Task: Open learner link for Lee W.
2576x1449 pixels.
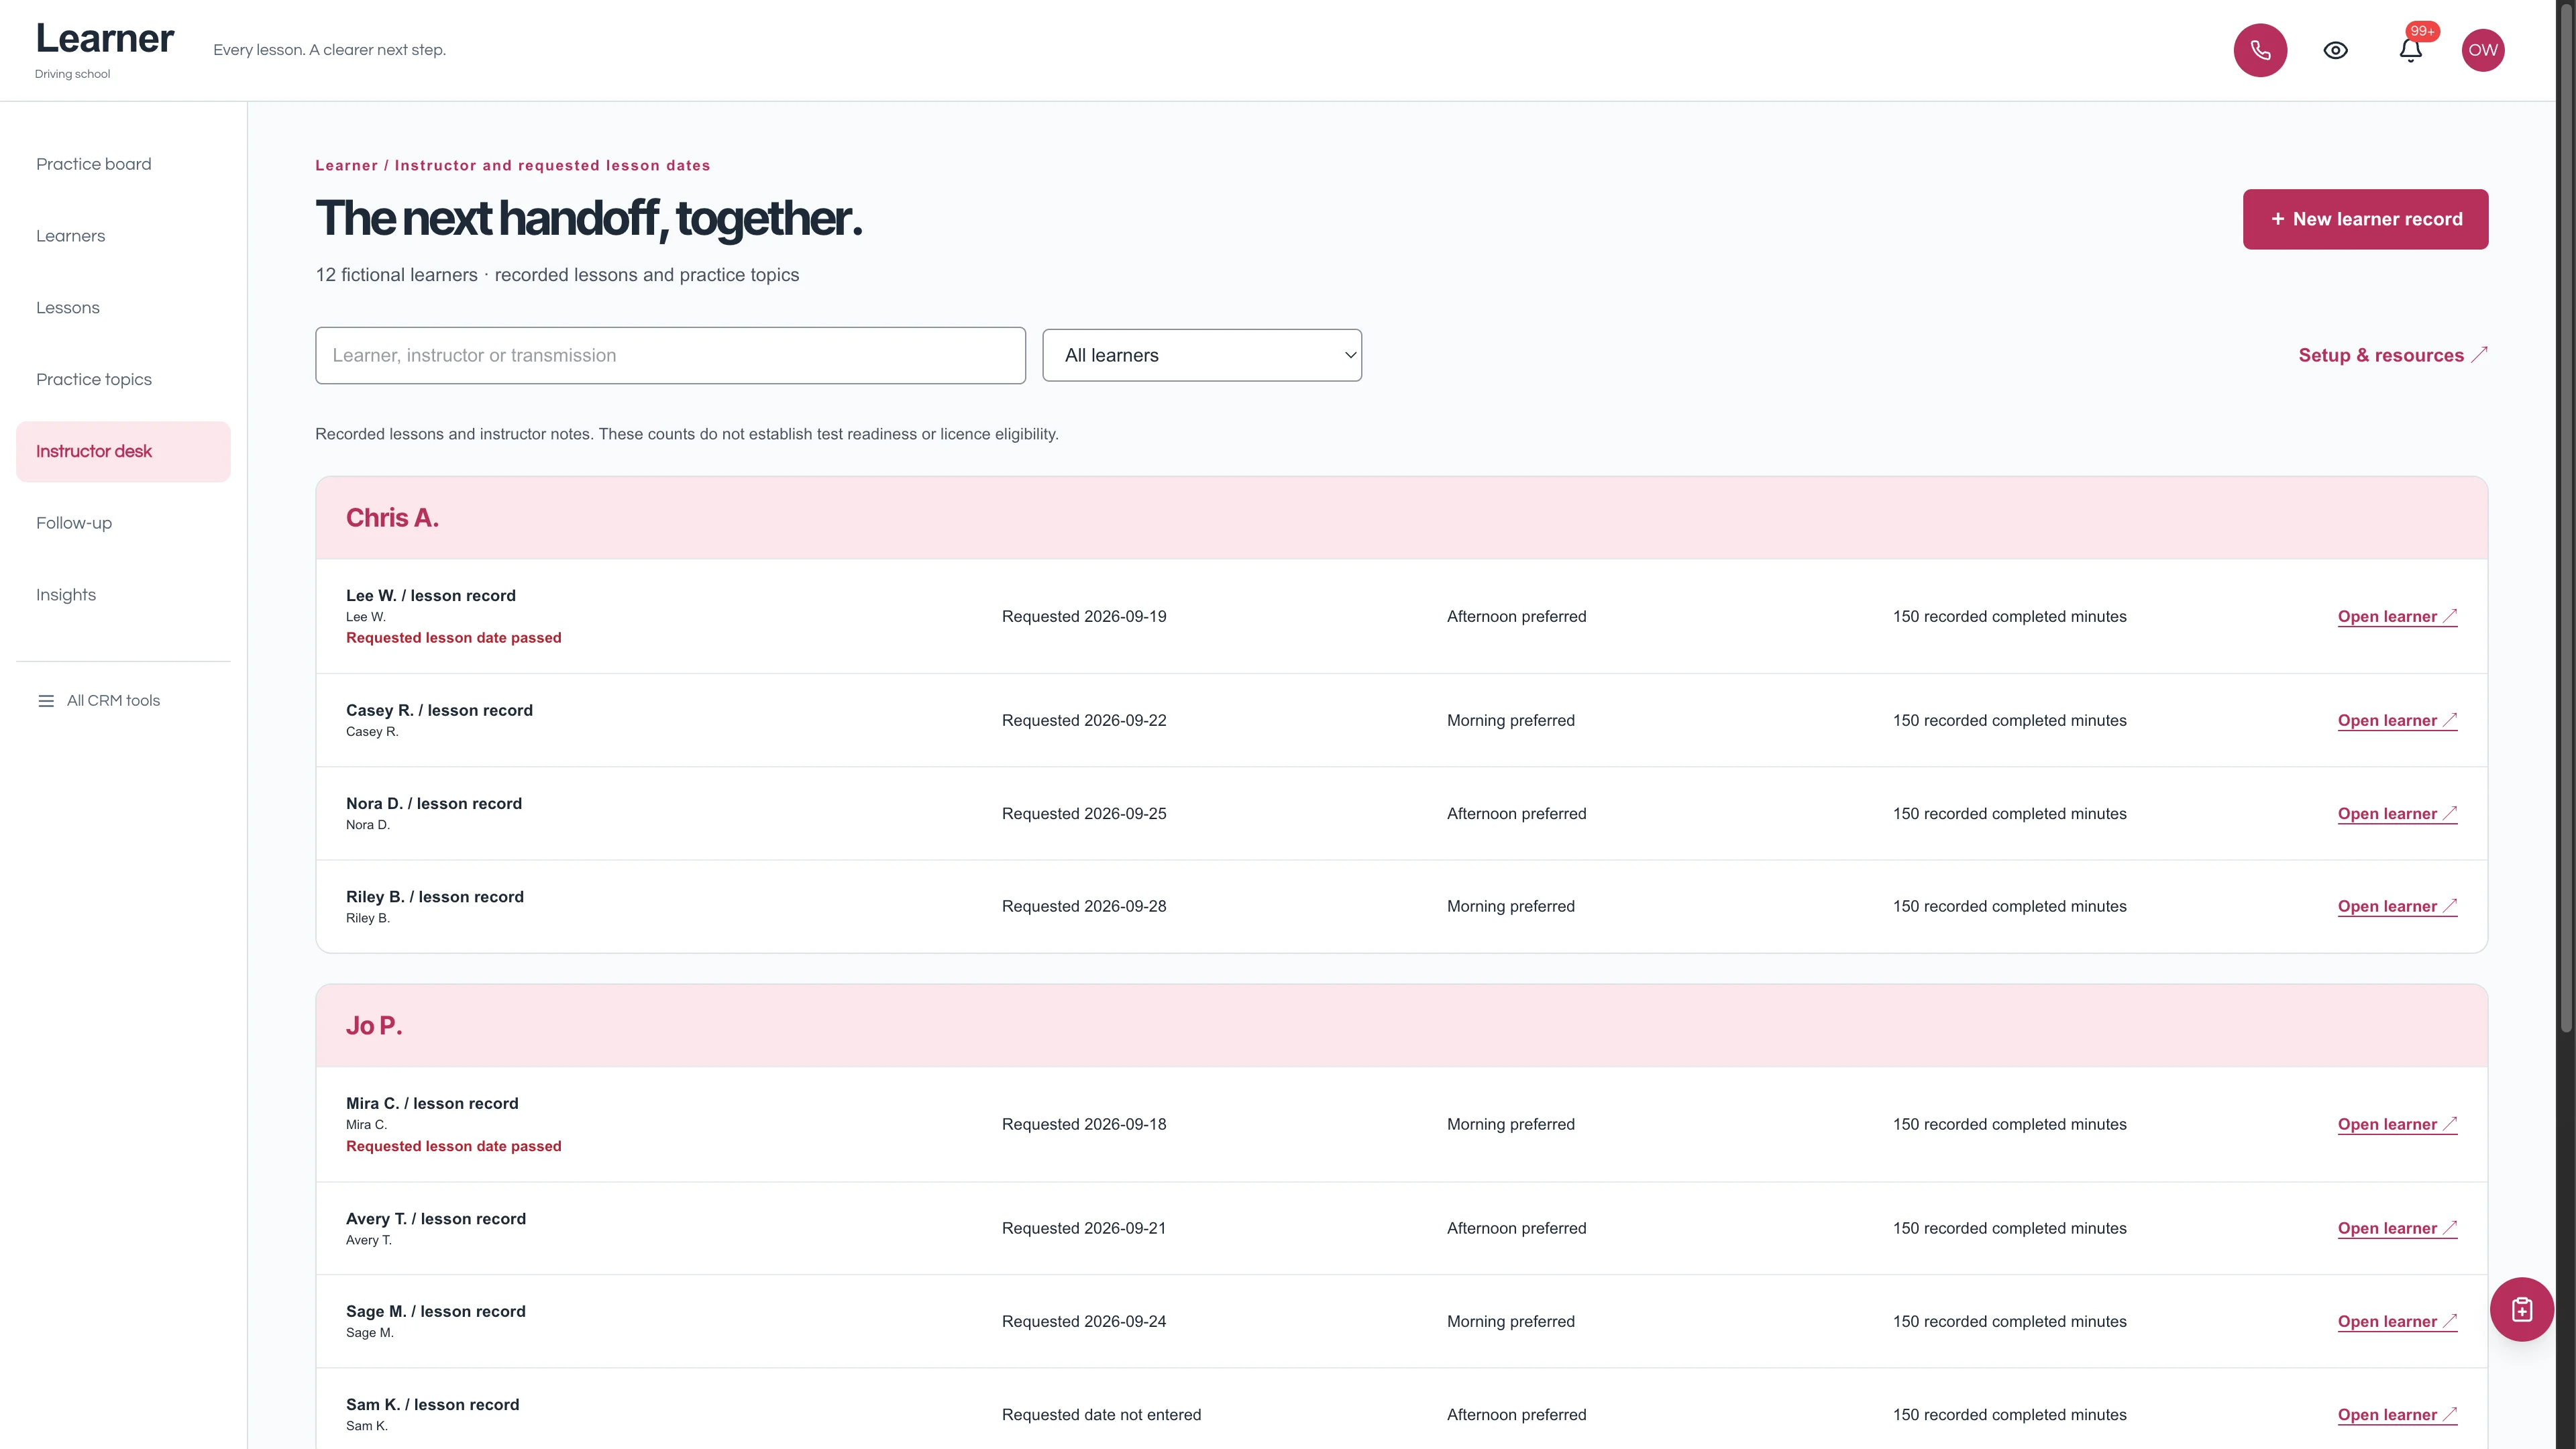Action: (x=2397, y=617)
